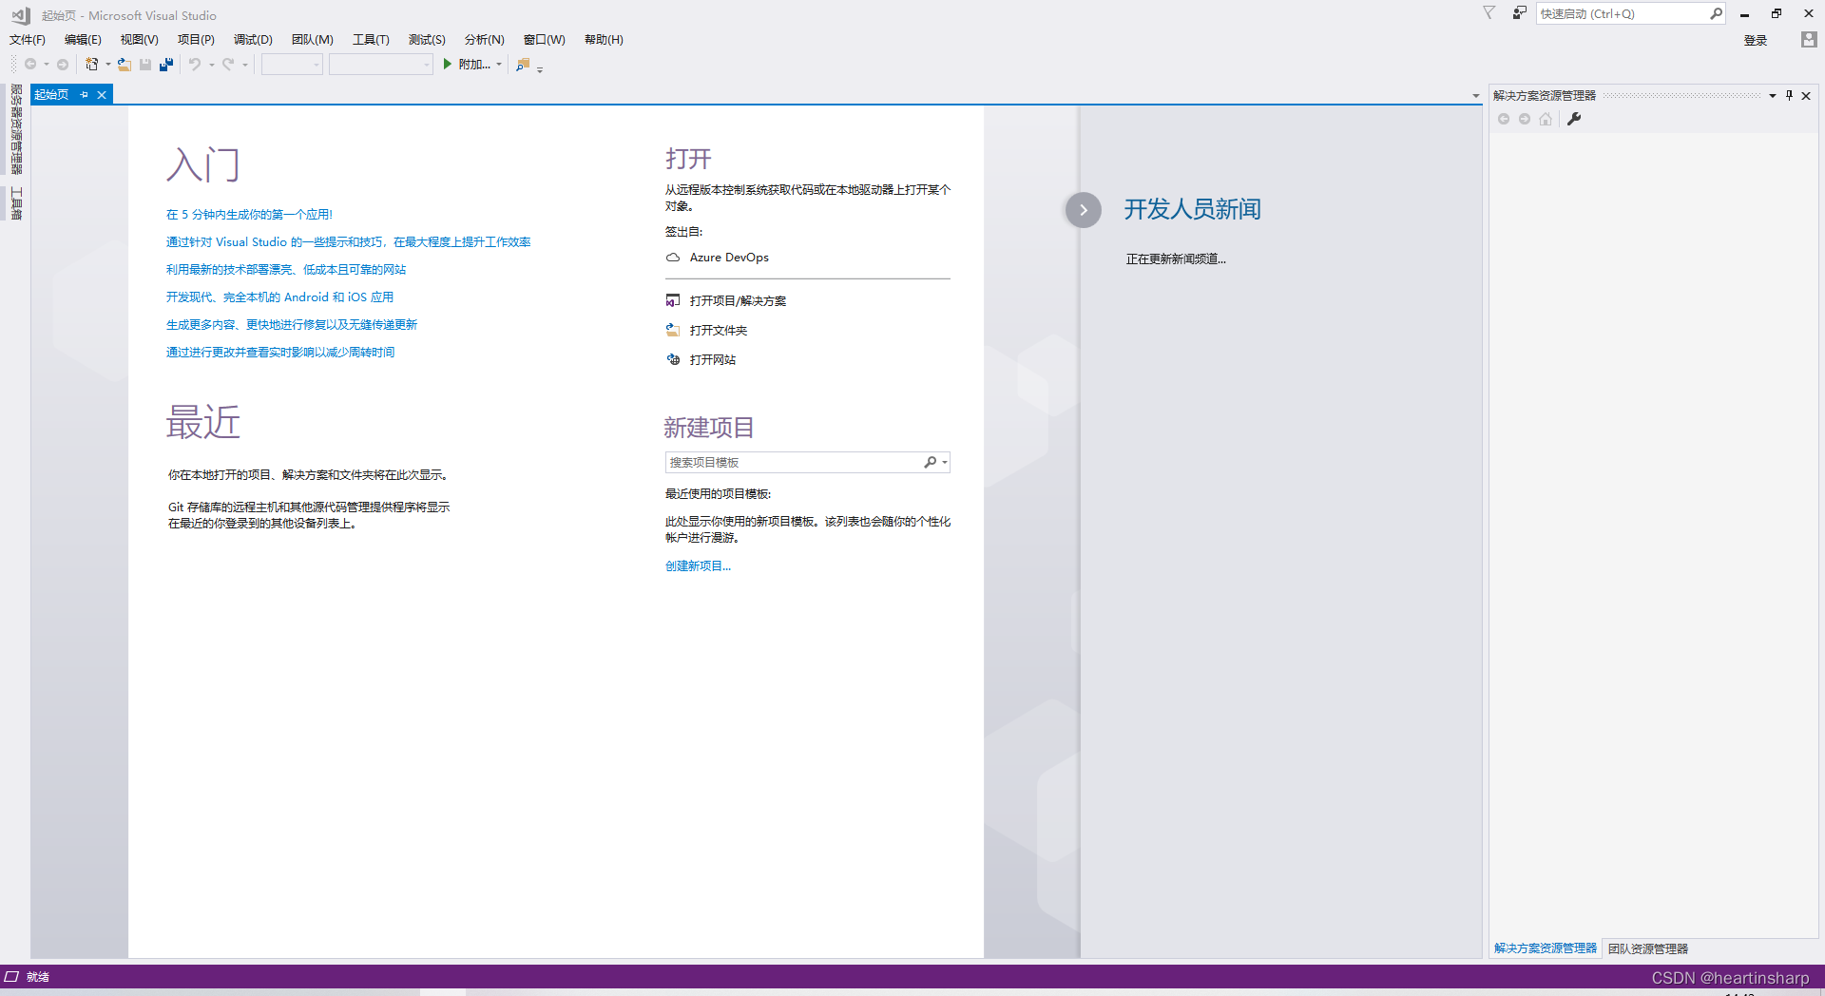Unpin the 起始页 tab
1825x996 pixels.
(85, 94)
